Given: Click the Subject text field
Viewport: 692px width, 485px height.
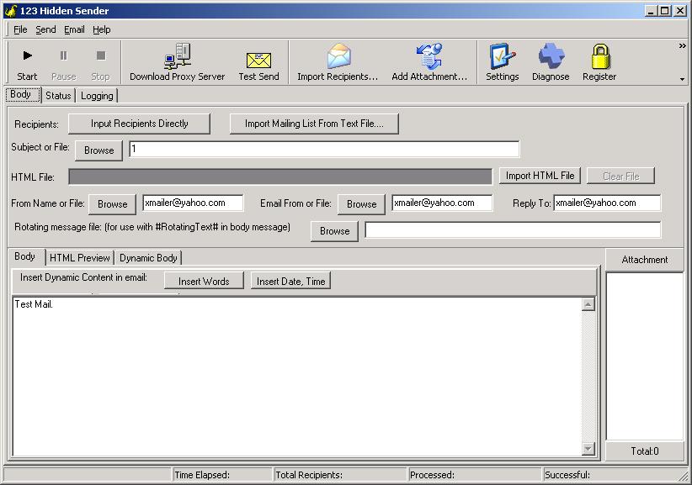Looking at the screenshot, I should pyautogui.click(x=324, y=149).
